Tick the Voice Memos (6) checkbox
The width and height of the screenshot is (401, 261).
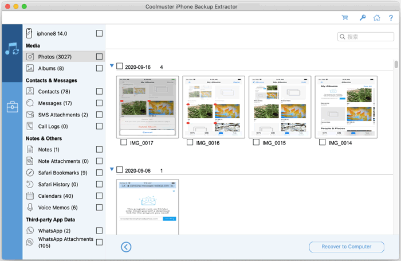pyautogui.click(x=99, y=207)
